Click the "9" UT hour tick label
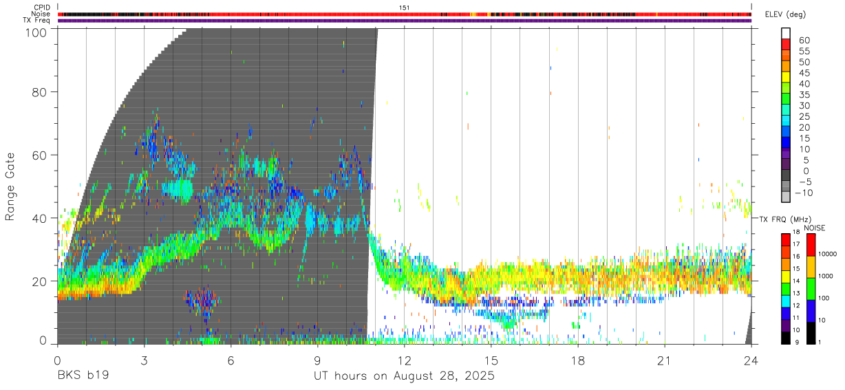This screenshot has width=845, height=390. pyautogui.click(x=317, y=360)
